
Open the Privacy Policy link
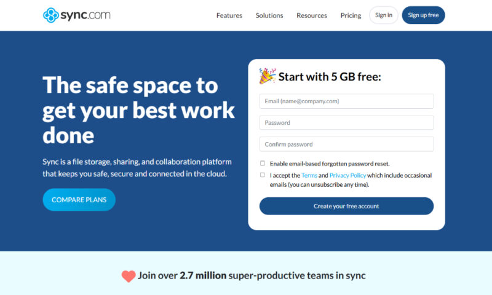tap(347, 175)
